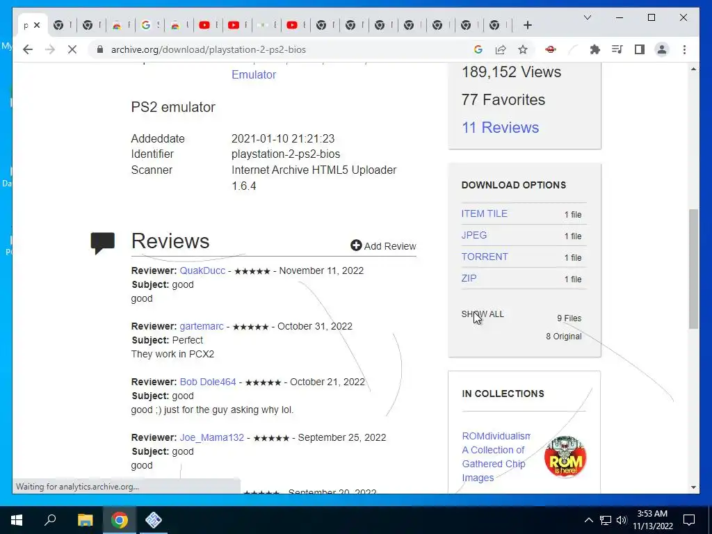Close the active archive.org tab

[x=38, y=25]
